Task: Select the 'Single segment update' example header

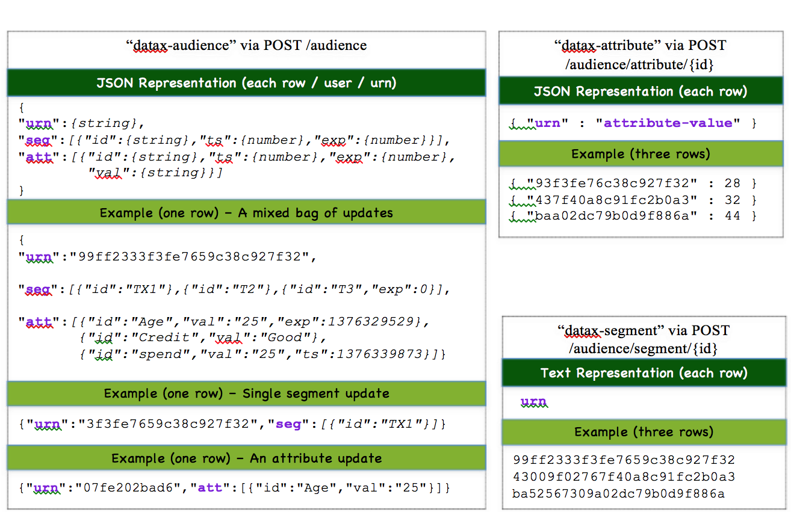Action: pyautogui.click(x=246, y=393)
